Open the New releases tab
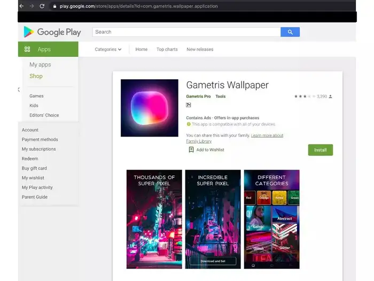The height and width of the screenshot is (281, 374). point(200,49)
